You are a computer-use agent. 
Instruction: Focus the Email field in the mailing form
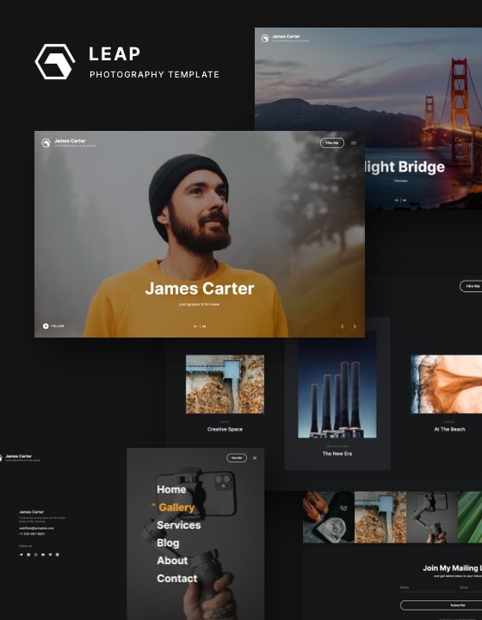pos(471,588)
